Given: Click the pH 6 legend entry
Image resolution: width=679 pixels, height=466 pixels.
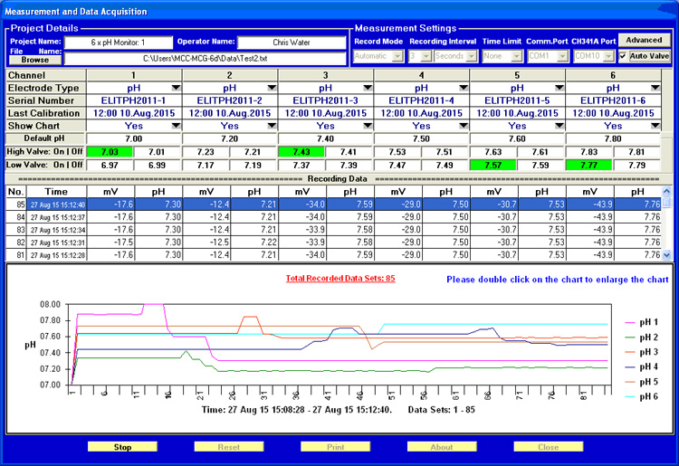Looking at the screenshot, I should 645,397.
